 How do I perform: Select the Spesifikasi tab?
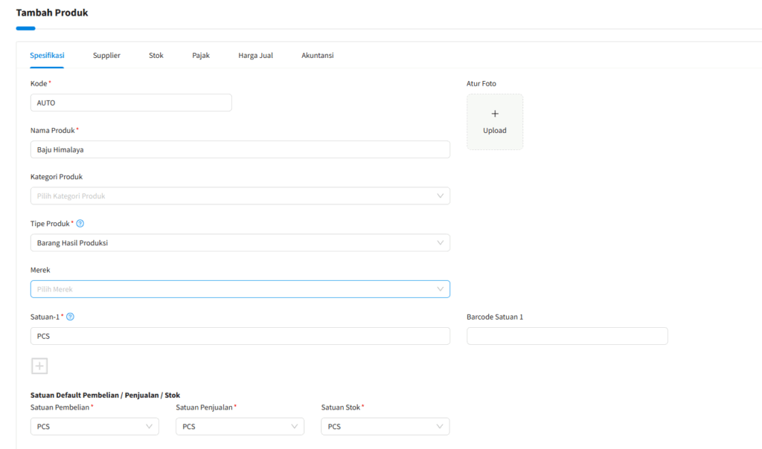(x=47, y=56)
